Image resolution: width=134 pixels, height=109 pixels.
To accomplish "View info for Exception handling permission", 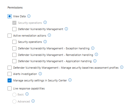I will pyautogui.click(x=93, y=48).
